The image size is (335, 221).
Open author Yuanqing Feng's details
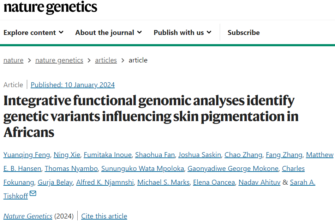point(27,155)
